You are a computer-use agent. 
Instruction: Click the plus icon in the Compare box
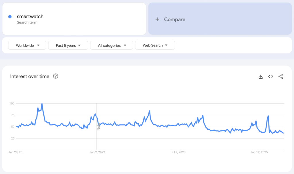[157, 19]
